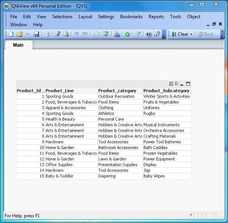The width and height of the screenshot is (228, 223).
Task: Select 'Rugby' subcategory cell
Action: (x=167, y=113)
